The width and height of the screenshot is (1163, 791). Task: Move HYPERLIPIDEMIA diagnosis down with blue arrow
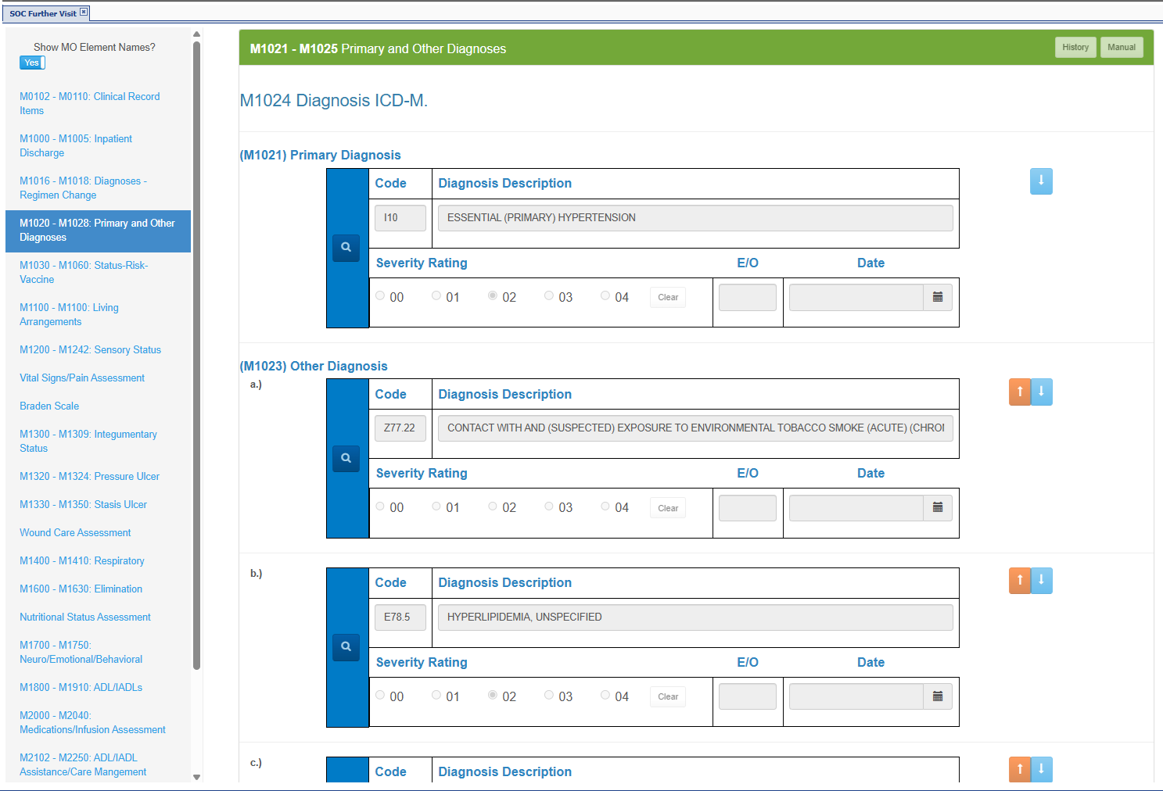1042,582
